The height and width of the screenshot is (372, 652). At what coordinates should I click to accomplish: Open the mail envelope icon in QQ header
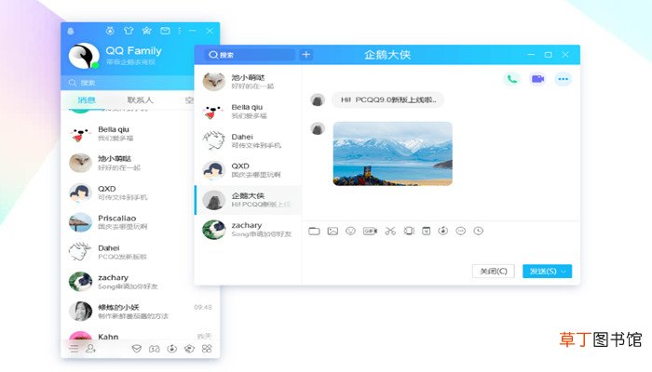165,31
